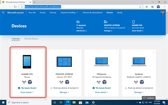
Task: Open Task View on the taskbar
Action: point(61,102)
